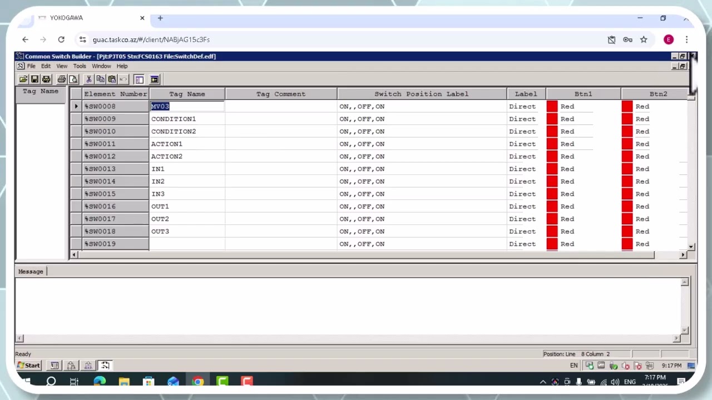Open the document icon left of File menu

click(x=21, y=66)
